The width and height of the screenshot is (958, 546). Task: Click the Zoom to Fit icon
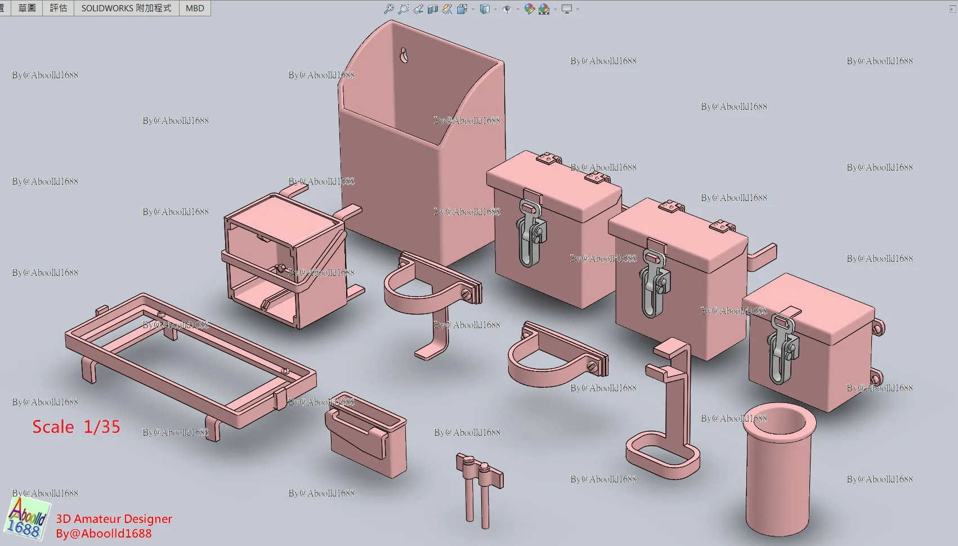click(x=389, y=9)
